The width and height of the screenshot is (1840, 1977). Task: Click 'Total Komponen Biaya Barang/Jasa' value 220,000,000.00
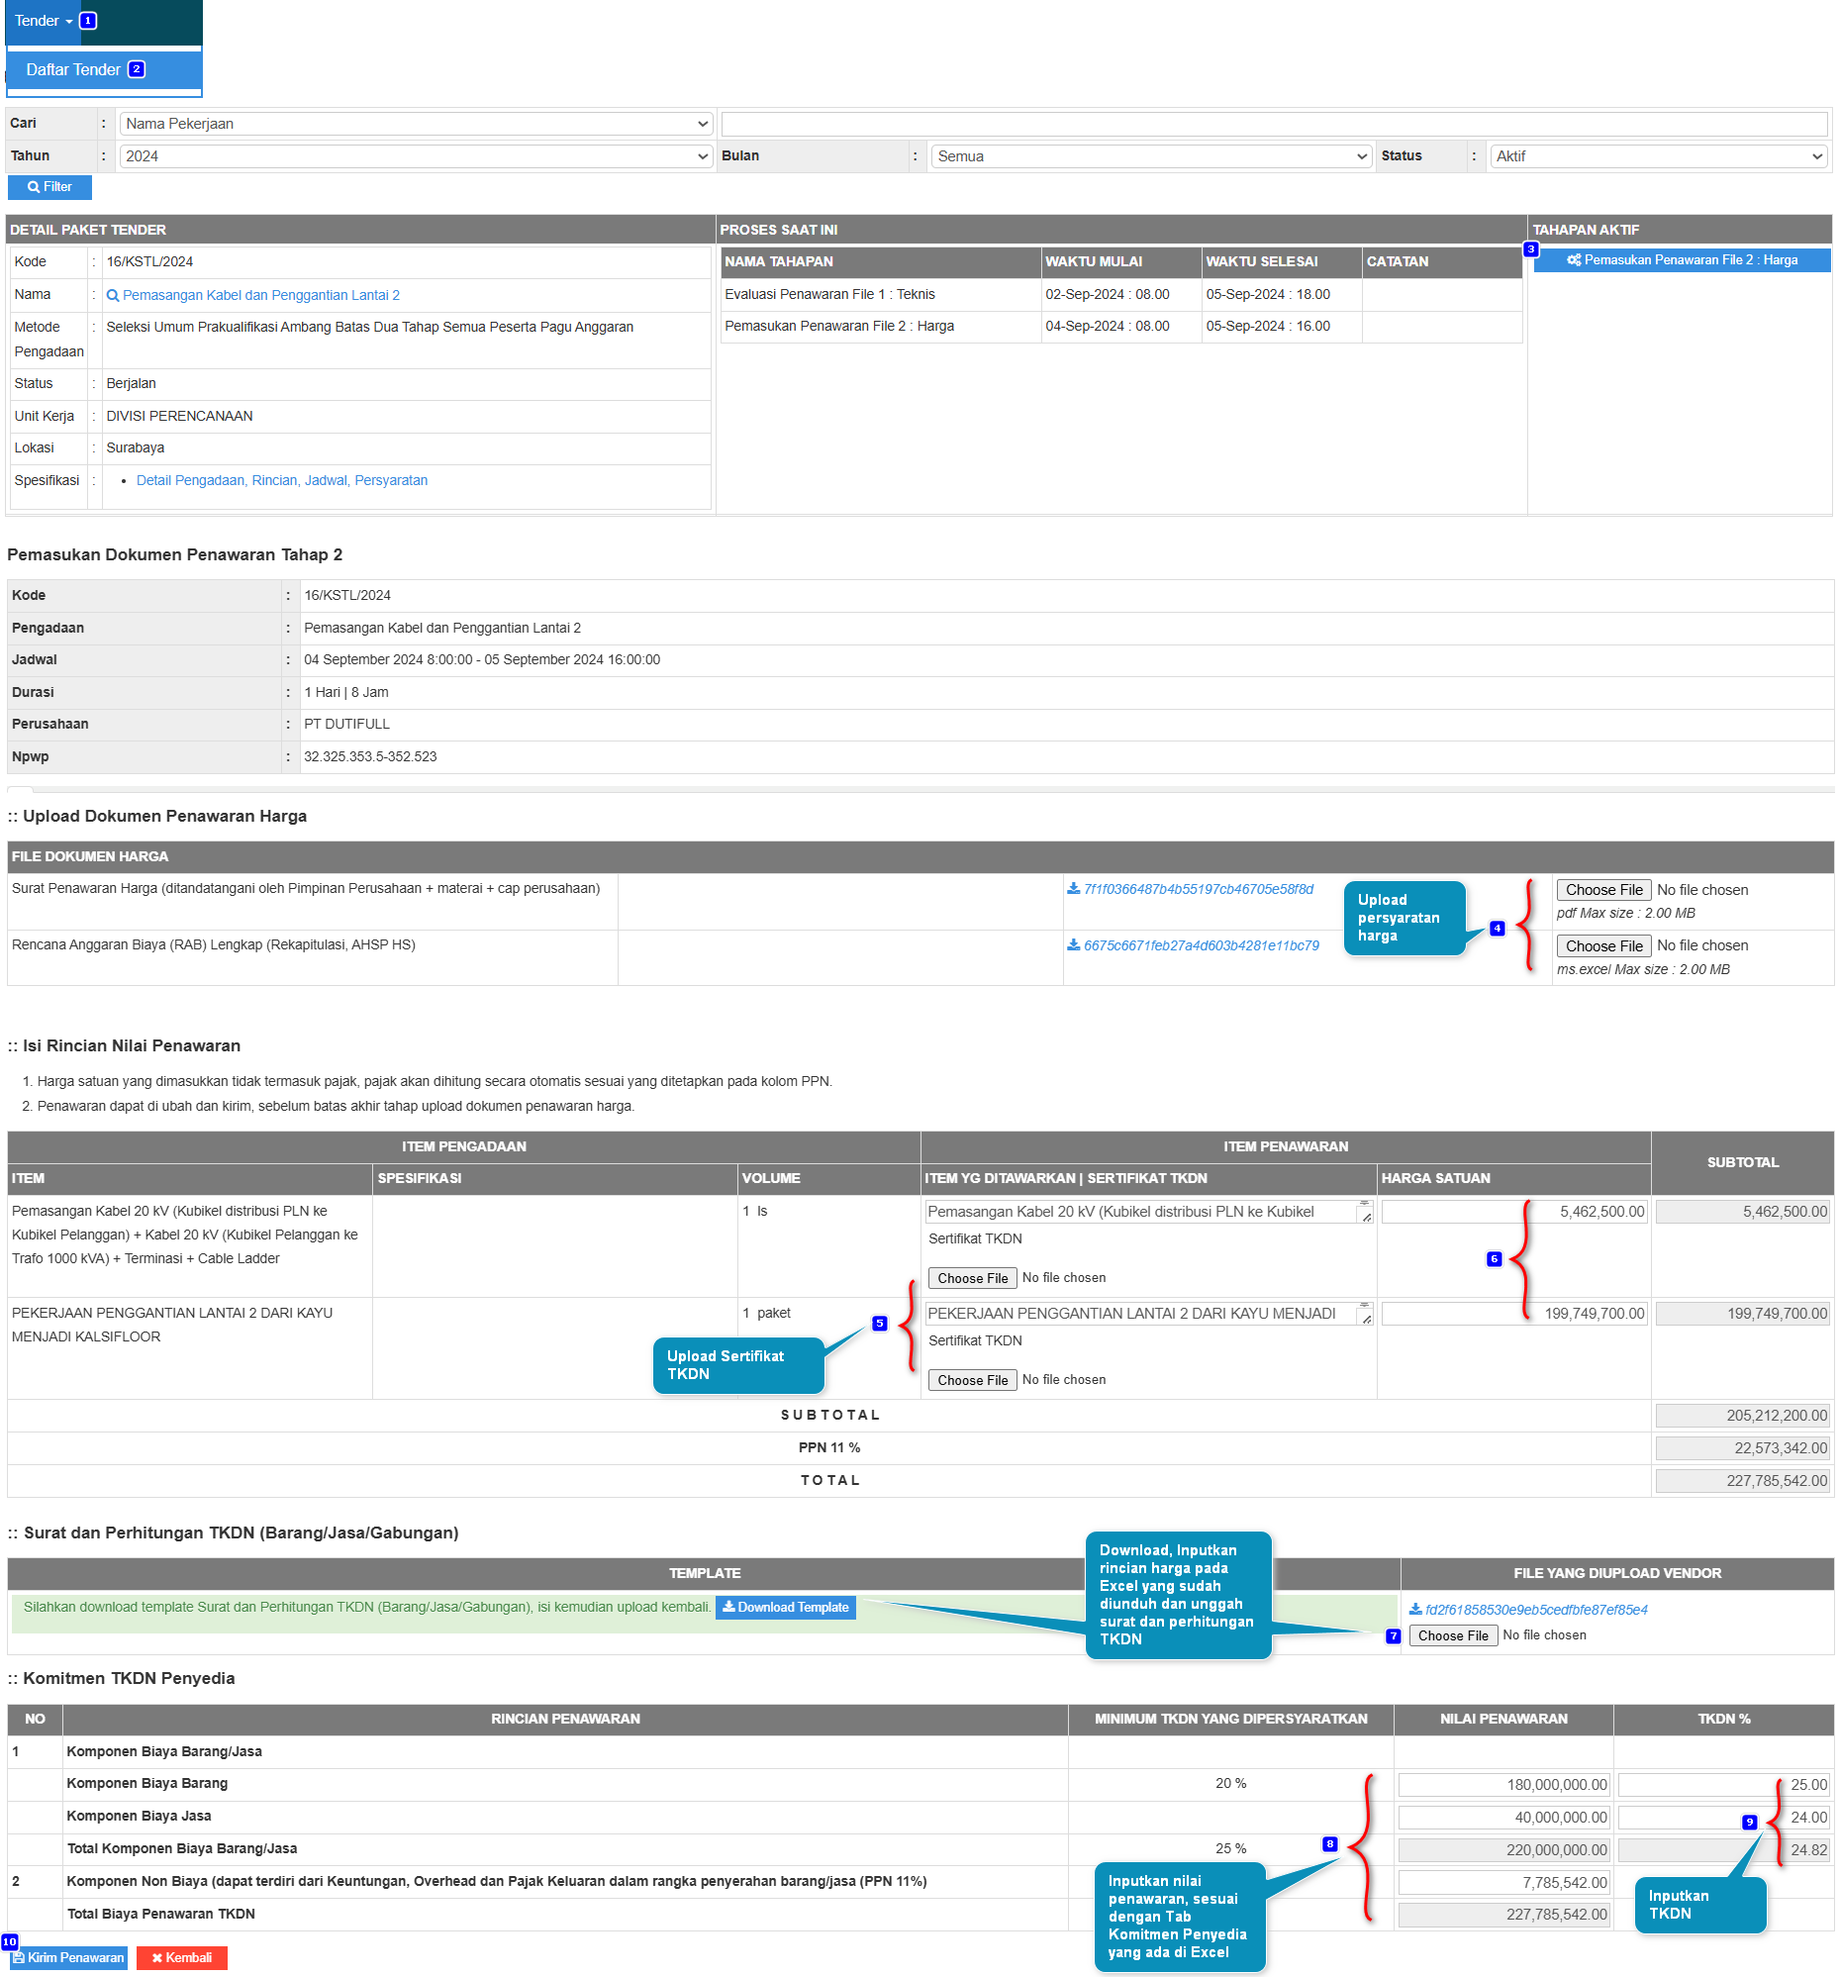[1503, 1850]
